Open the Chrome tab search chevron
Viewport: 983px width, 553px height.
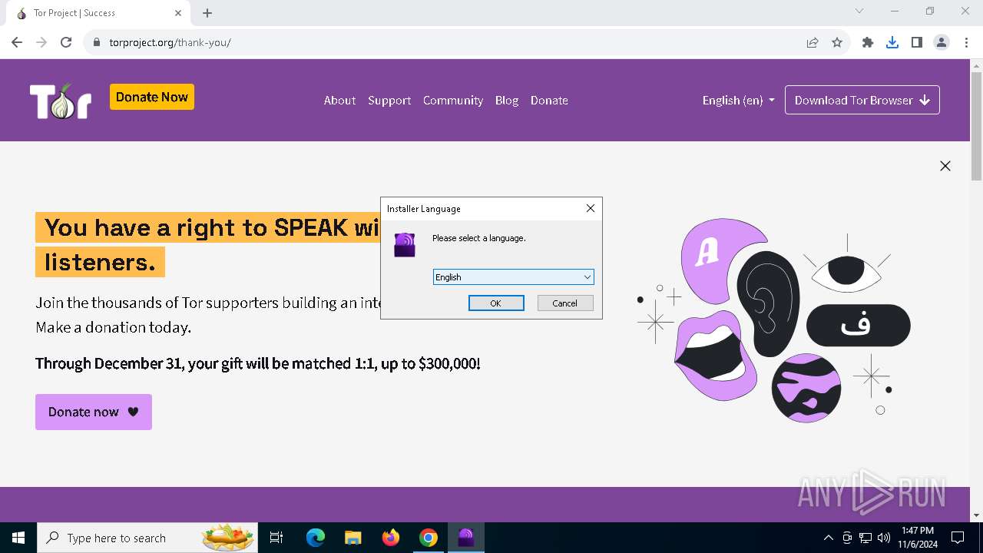pyautogui.click(x=859, y=11)
